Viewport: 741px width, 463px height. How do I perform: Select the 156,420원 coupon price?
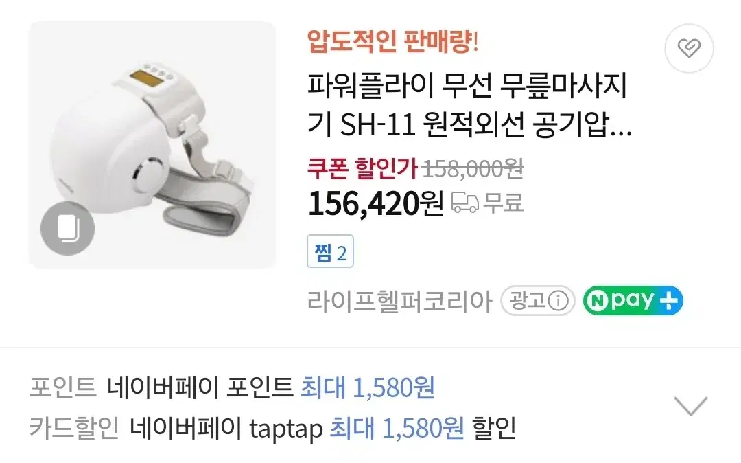pyautogui.click(x=376, y=203)
